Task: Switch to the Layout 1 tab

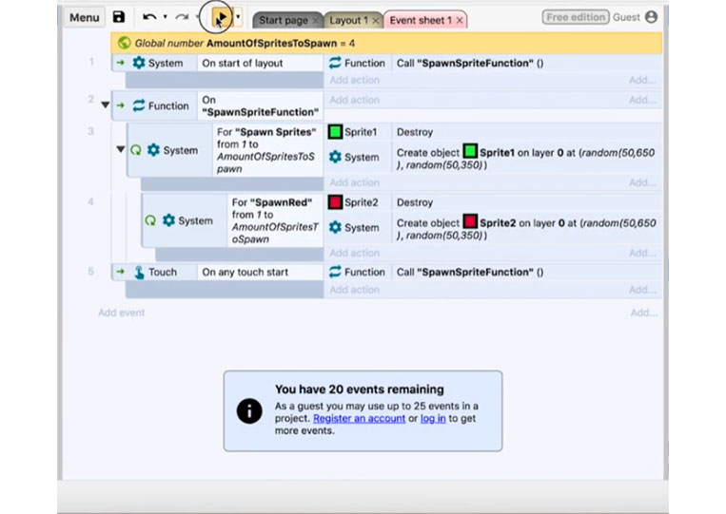Action: point(348,20)
